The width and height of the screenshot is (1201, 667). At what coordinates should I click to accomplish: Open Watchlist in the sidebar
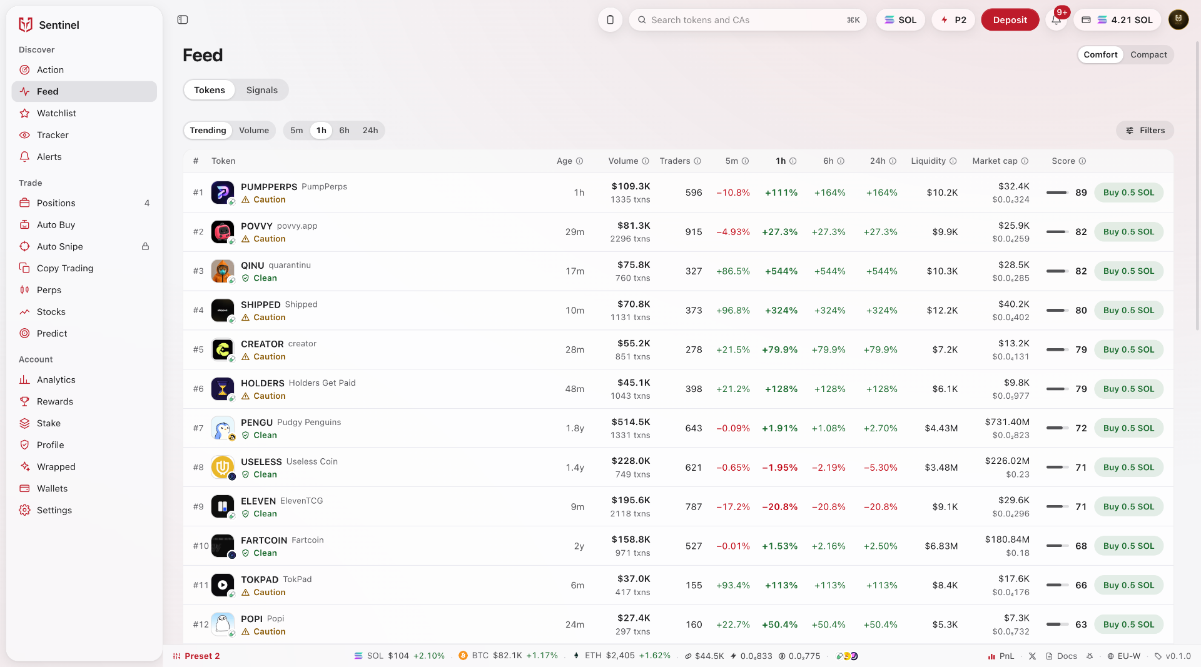click(84, 113)
